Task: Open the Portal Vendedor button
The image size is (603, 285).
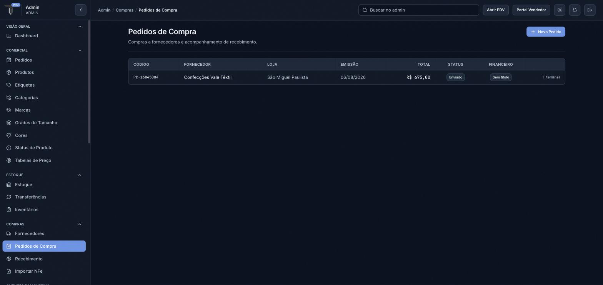Action: (x=531, y=10)
